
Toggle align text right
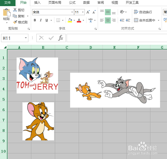point(114,20)
